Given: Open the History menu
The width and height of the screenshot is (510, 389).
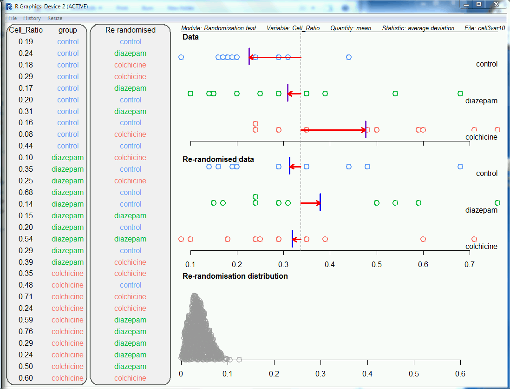Looking at the screenshot, I should pos(32,18).
